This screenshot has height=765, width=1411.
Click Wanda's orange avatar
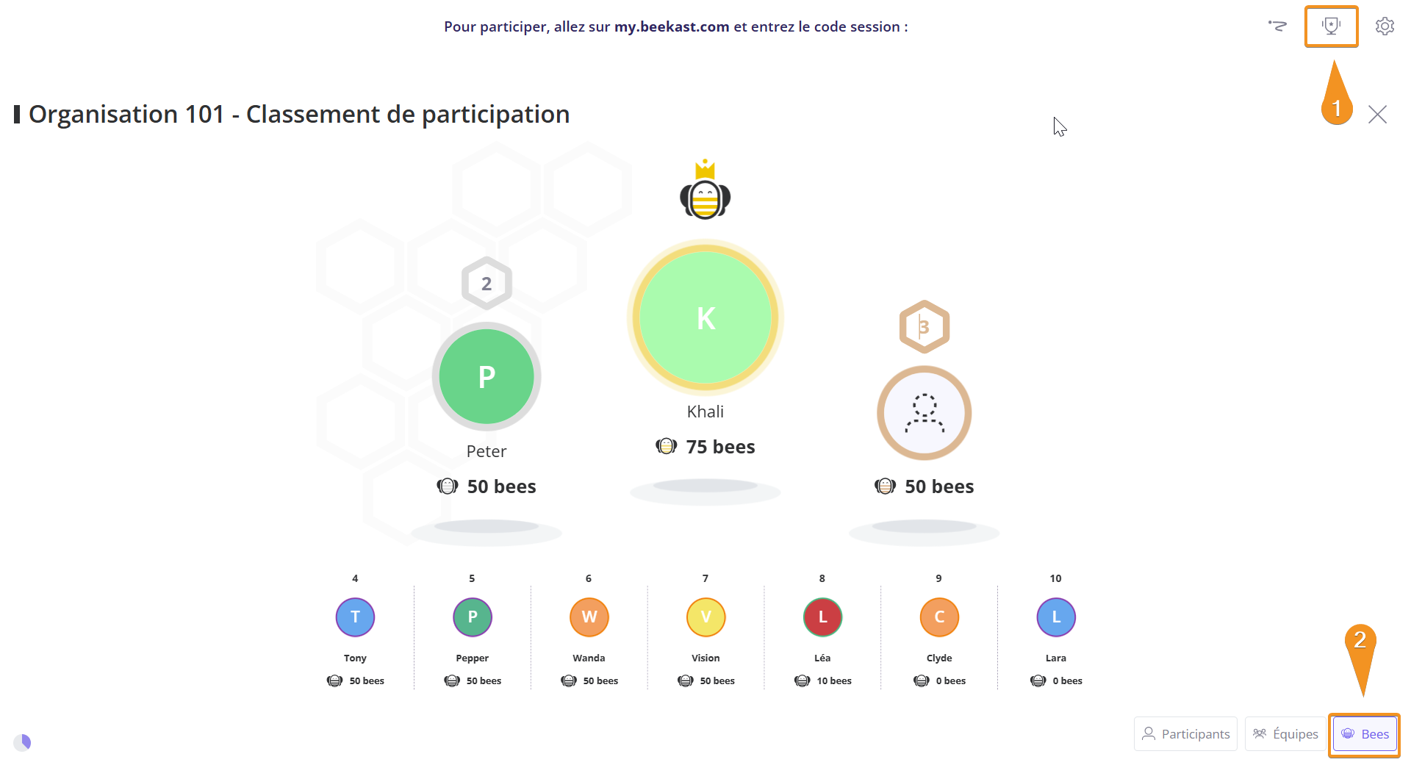(x=589, y=617)
